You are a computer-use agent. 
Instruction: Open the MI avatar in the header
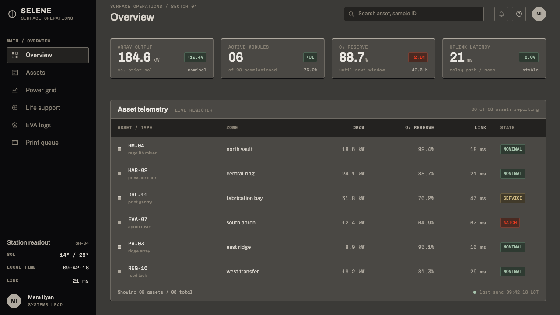pyautogui.click(x=539, y=14)
